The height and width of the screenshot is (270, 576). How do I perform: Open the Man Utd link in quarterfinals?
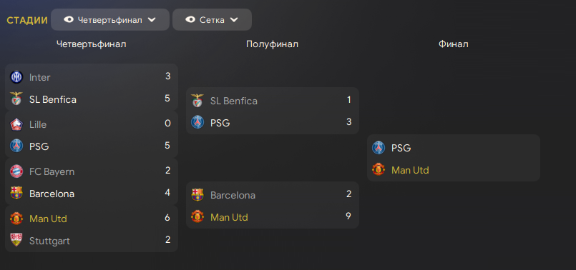click(x=48, y=219)
